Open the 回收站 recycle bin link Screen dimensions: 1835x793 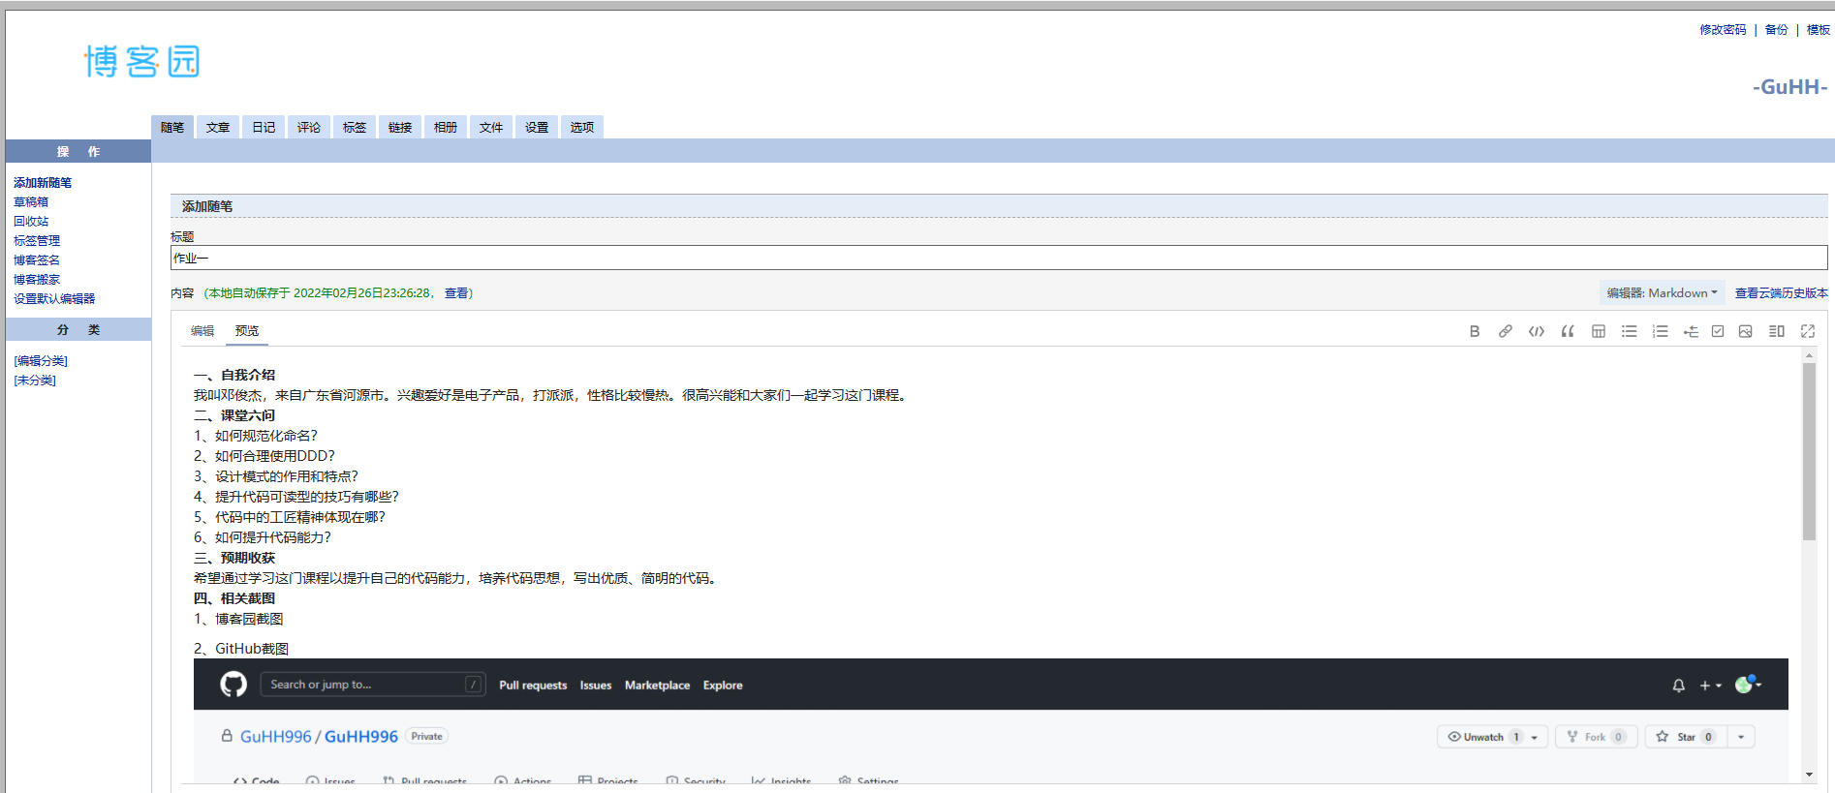pos(31,221)
